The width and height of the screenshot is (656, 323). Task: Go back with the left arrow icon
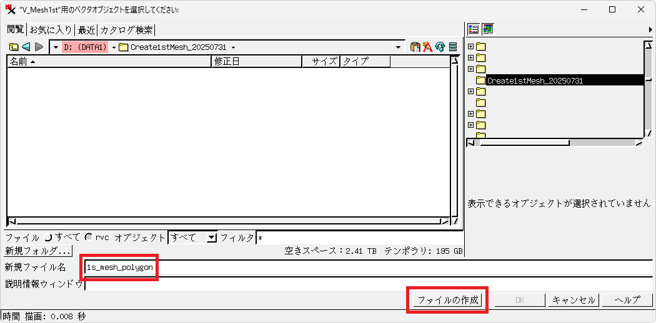pos(26,47)
